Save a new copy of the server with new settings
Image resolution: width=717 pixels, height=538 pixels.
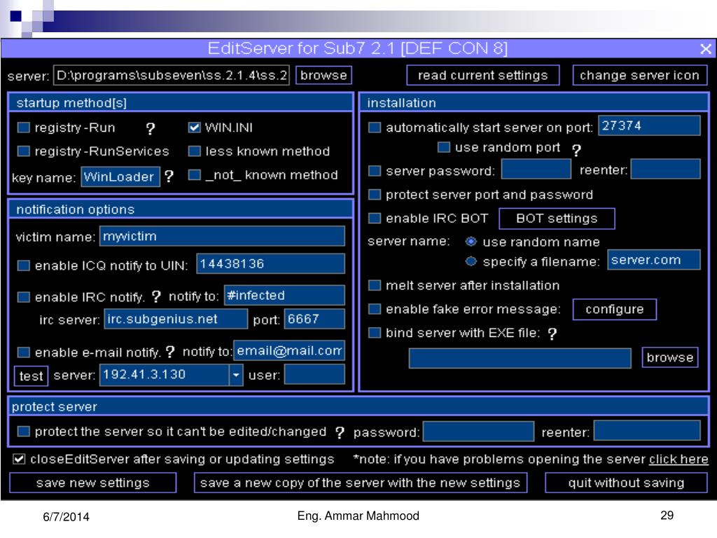pos(361,483)
